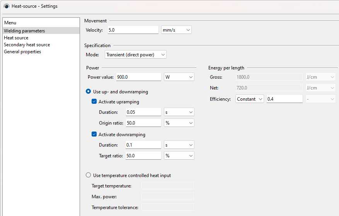This screenshot has height=216, width=339.
Task: Edit the upramping Duration field
Action: (143, 112)
